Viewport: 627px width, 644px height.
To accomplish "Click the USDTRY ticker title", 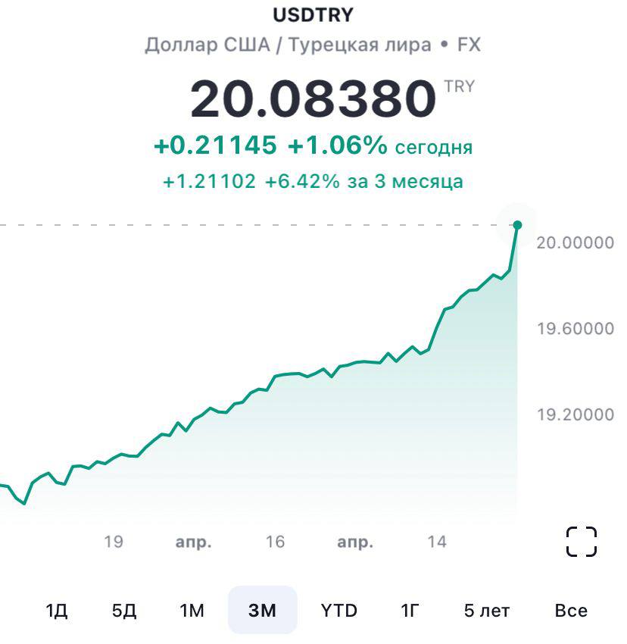I will (x=313, y=14).
